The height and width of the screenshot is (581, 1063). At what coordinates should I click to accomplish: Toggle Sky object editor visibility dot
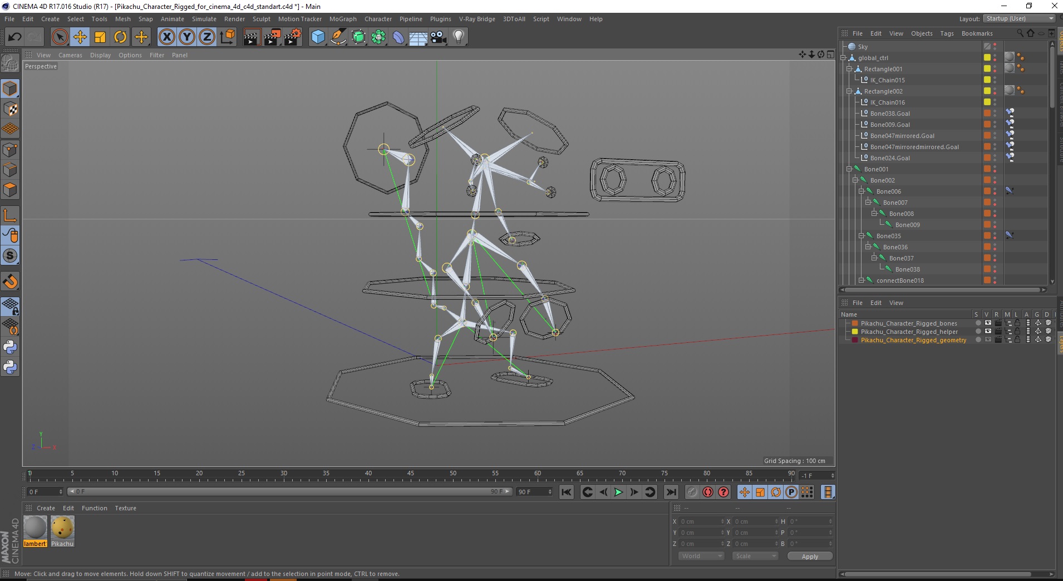tap(995, 45)
